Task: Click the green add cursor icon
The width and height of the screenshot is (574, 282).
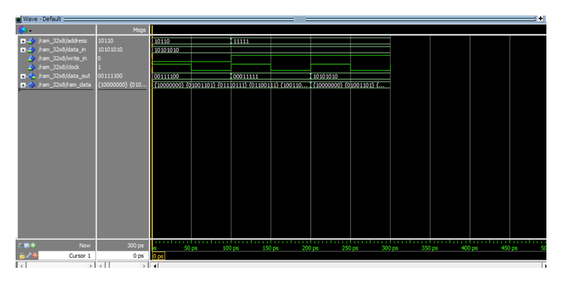Action: [33, 245]
